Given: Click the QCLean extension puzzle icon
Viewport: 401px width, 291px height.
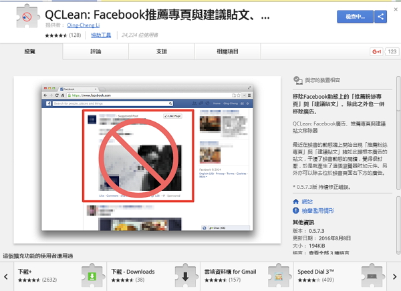Looking at the screenshot, I should pyautogui.click(x=26, y=19).
